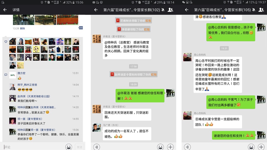Viewport: 267px width, 150px height.
Task: Open the comment menu button beside 13:39
Action: [80, 28]
